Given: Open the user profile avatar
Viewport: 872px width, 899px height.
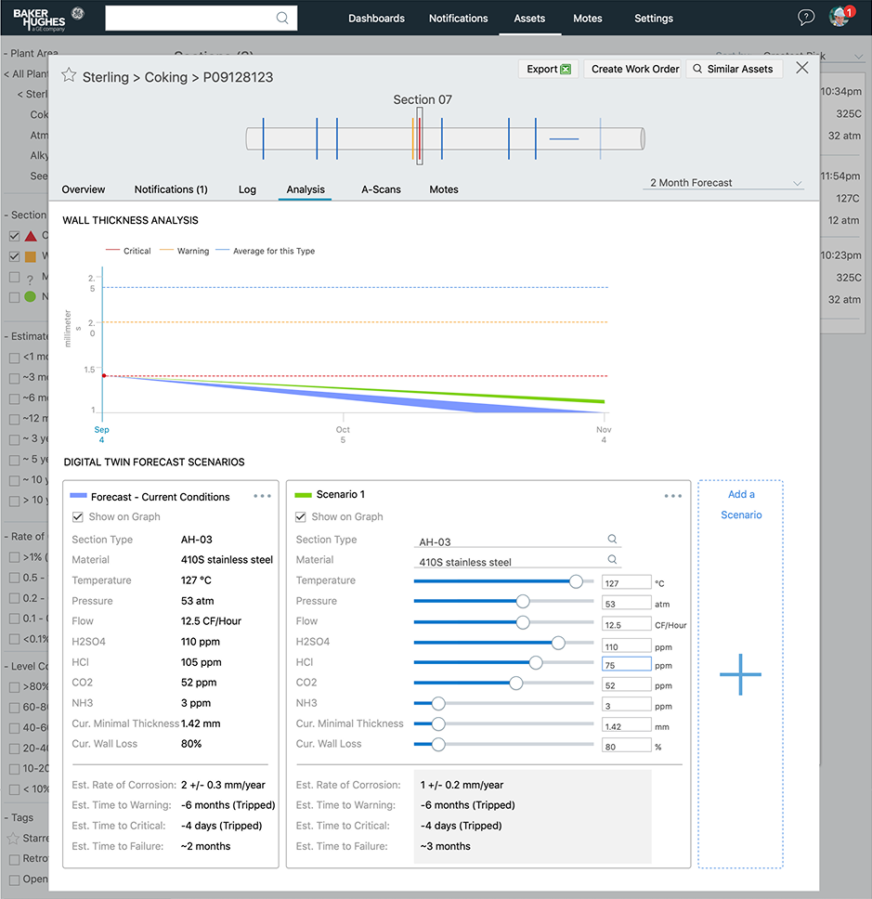Looking at the screenshot, I should pos(839,17).
